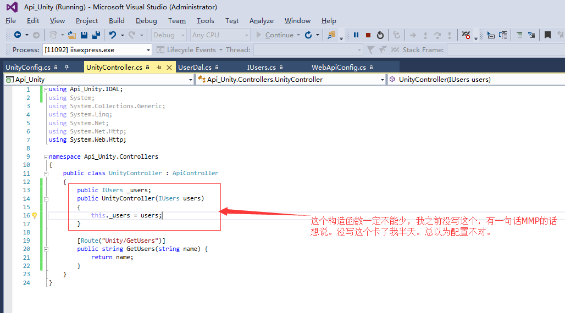The image size is (565, 313).
Task: Collapse the UnityController class on line 11
Action: pos(46,174)
